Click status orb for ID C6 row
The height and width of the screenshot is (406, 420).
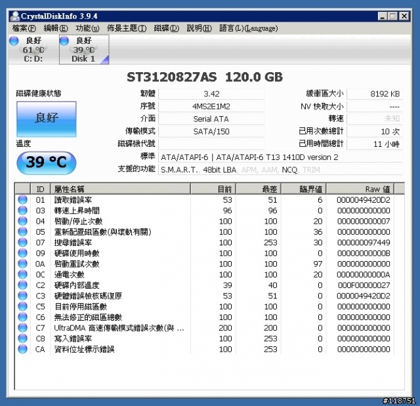(23, 317)
